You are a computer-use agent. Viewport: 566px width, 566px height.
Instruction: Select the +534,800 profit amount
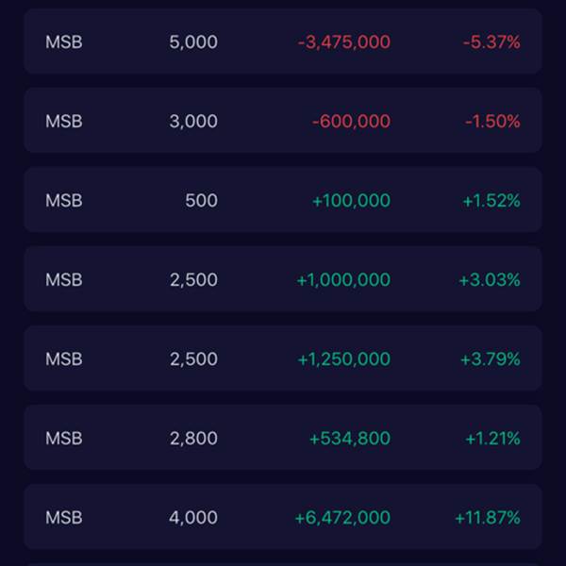point(350,439)
